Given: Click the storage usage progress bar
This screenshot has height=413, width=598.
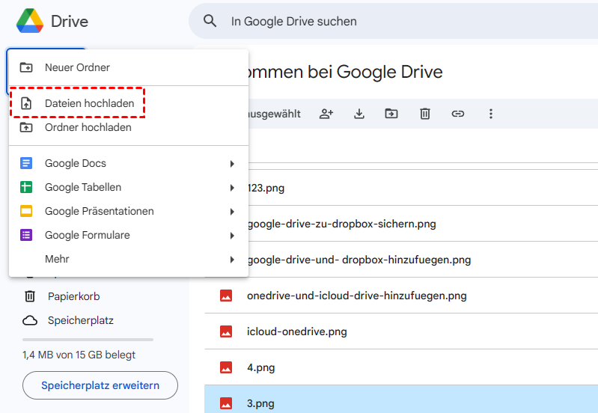Looking at the screenshot, I should pos(88,340).
